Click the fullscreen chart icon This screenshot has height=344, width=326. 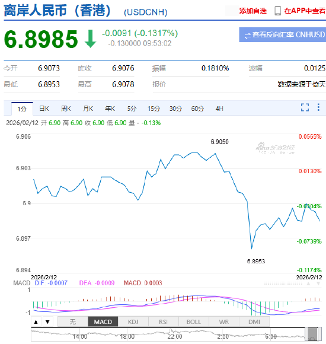point(305,107)
